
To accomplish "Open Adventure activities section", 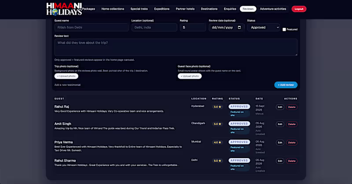I will point(273,9).
